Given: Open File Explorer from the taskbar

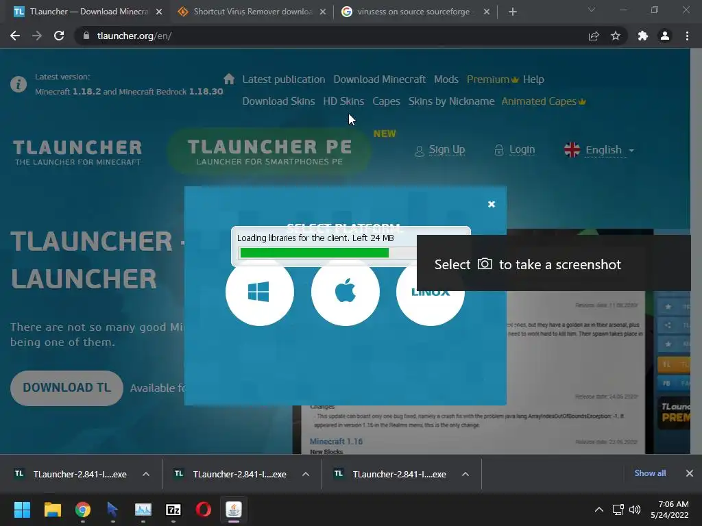Looking at the screenshot, I should click(52, 510).
